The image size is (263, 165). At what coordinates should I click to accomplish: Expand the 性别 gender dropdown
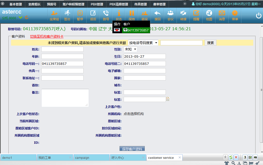click(130, 49)
